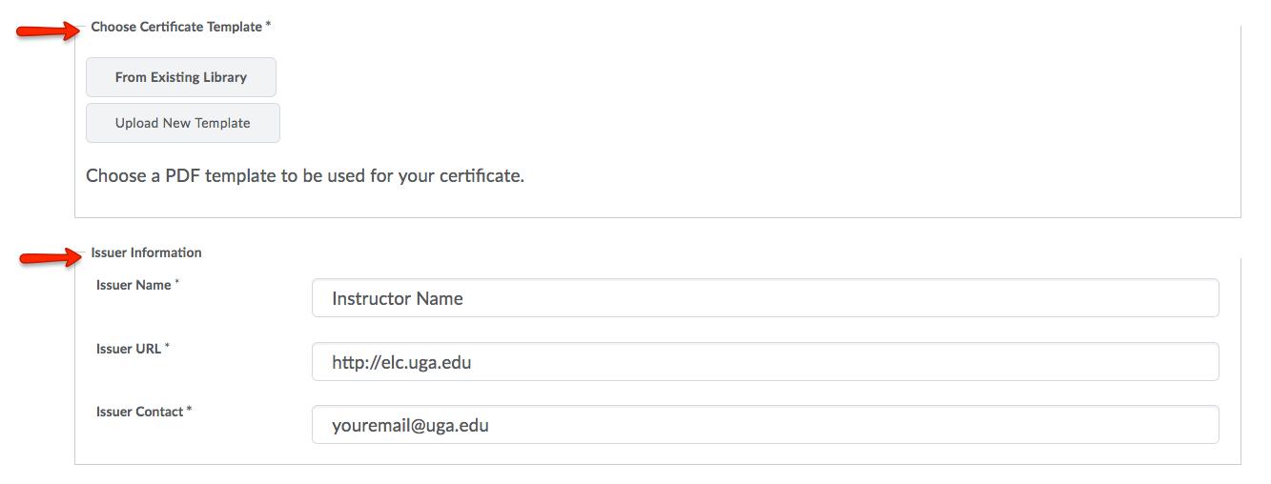Screen dimensions: 1271x484
Task: Click the Issuer Contact label
Action: click(x=139, y=412)
